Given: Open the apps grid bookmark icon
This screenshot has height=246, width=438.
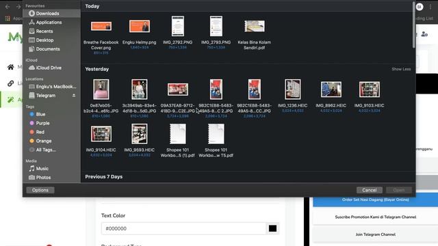Looking at the screenshot, I should [8, 18].
